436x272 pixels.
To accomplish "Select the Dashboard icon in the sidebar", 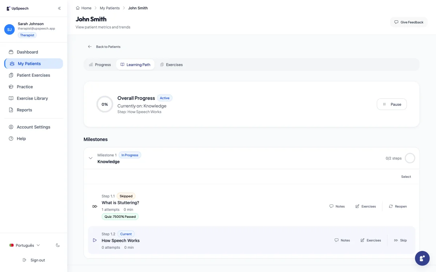I will [11, 52].
